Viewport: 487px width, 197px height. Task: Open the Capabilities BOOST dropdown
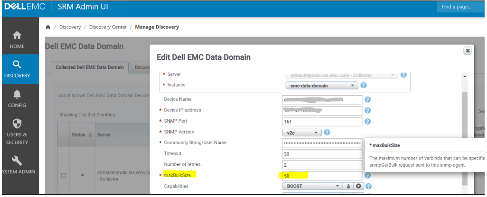pos(311,187)
